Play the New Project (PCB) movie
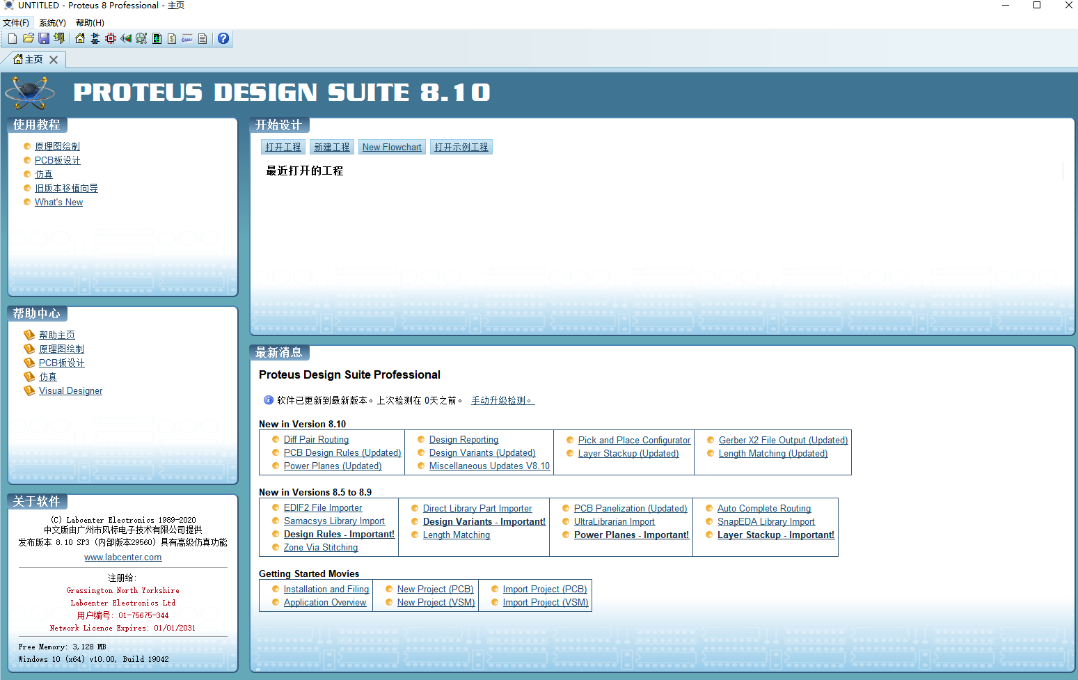The width and height of the screenshot is (1078, 680). 436,589
